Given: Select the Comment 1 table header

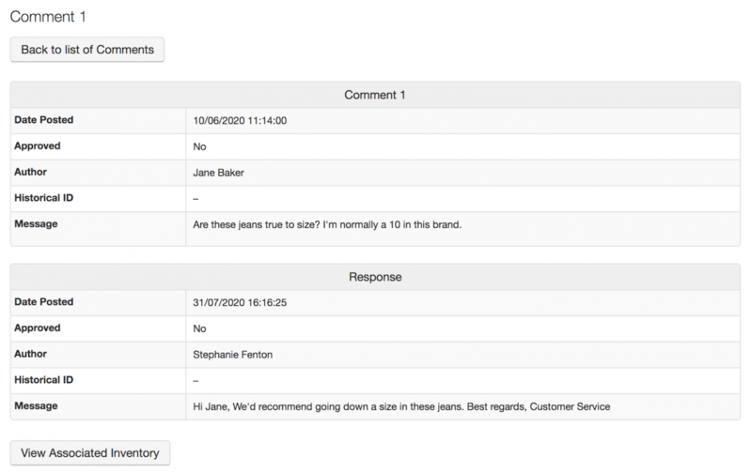Looking at the screenshot, I should 375,96.
